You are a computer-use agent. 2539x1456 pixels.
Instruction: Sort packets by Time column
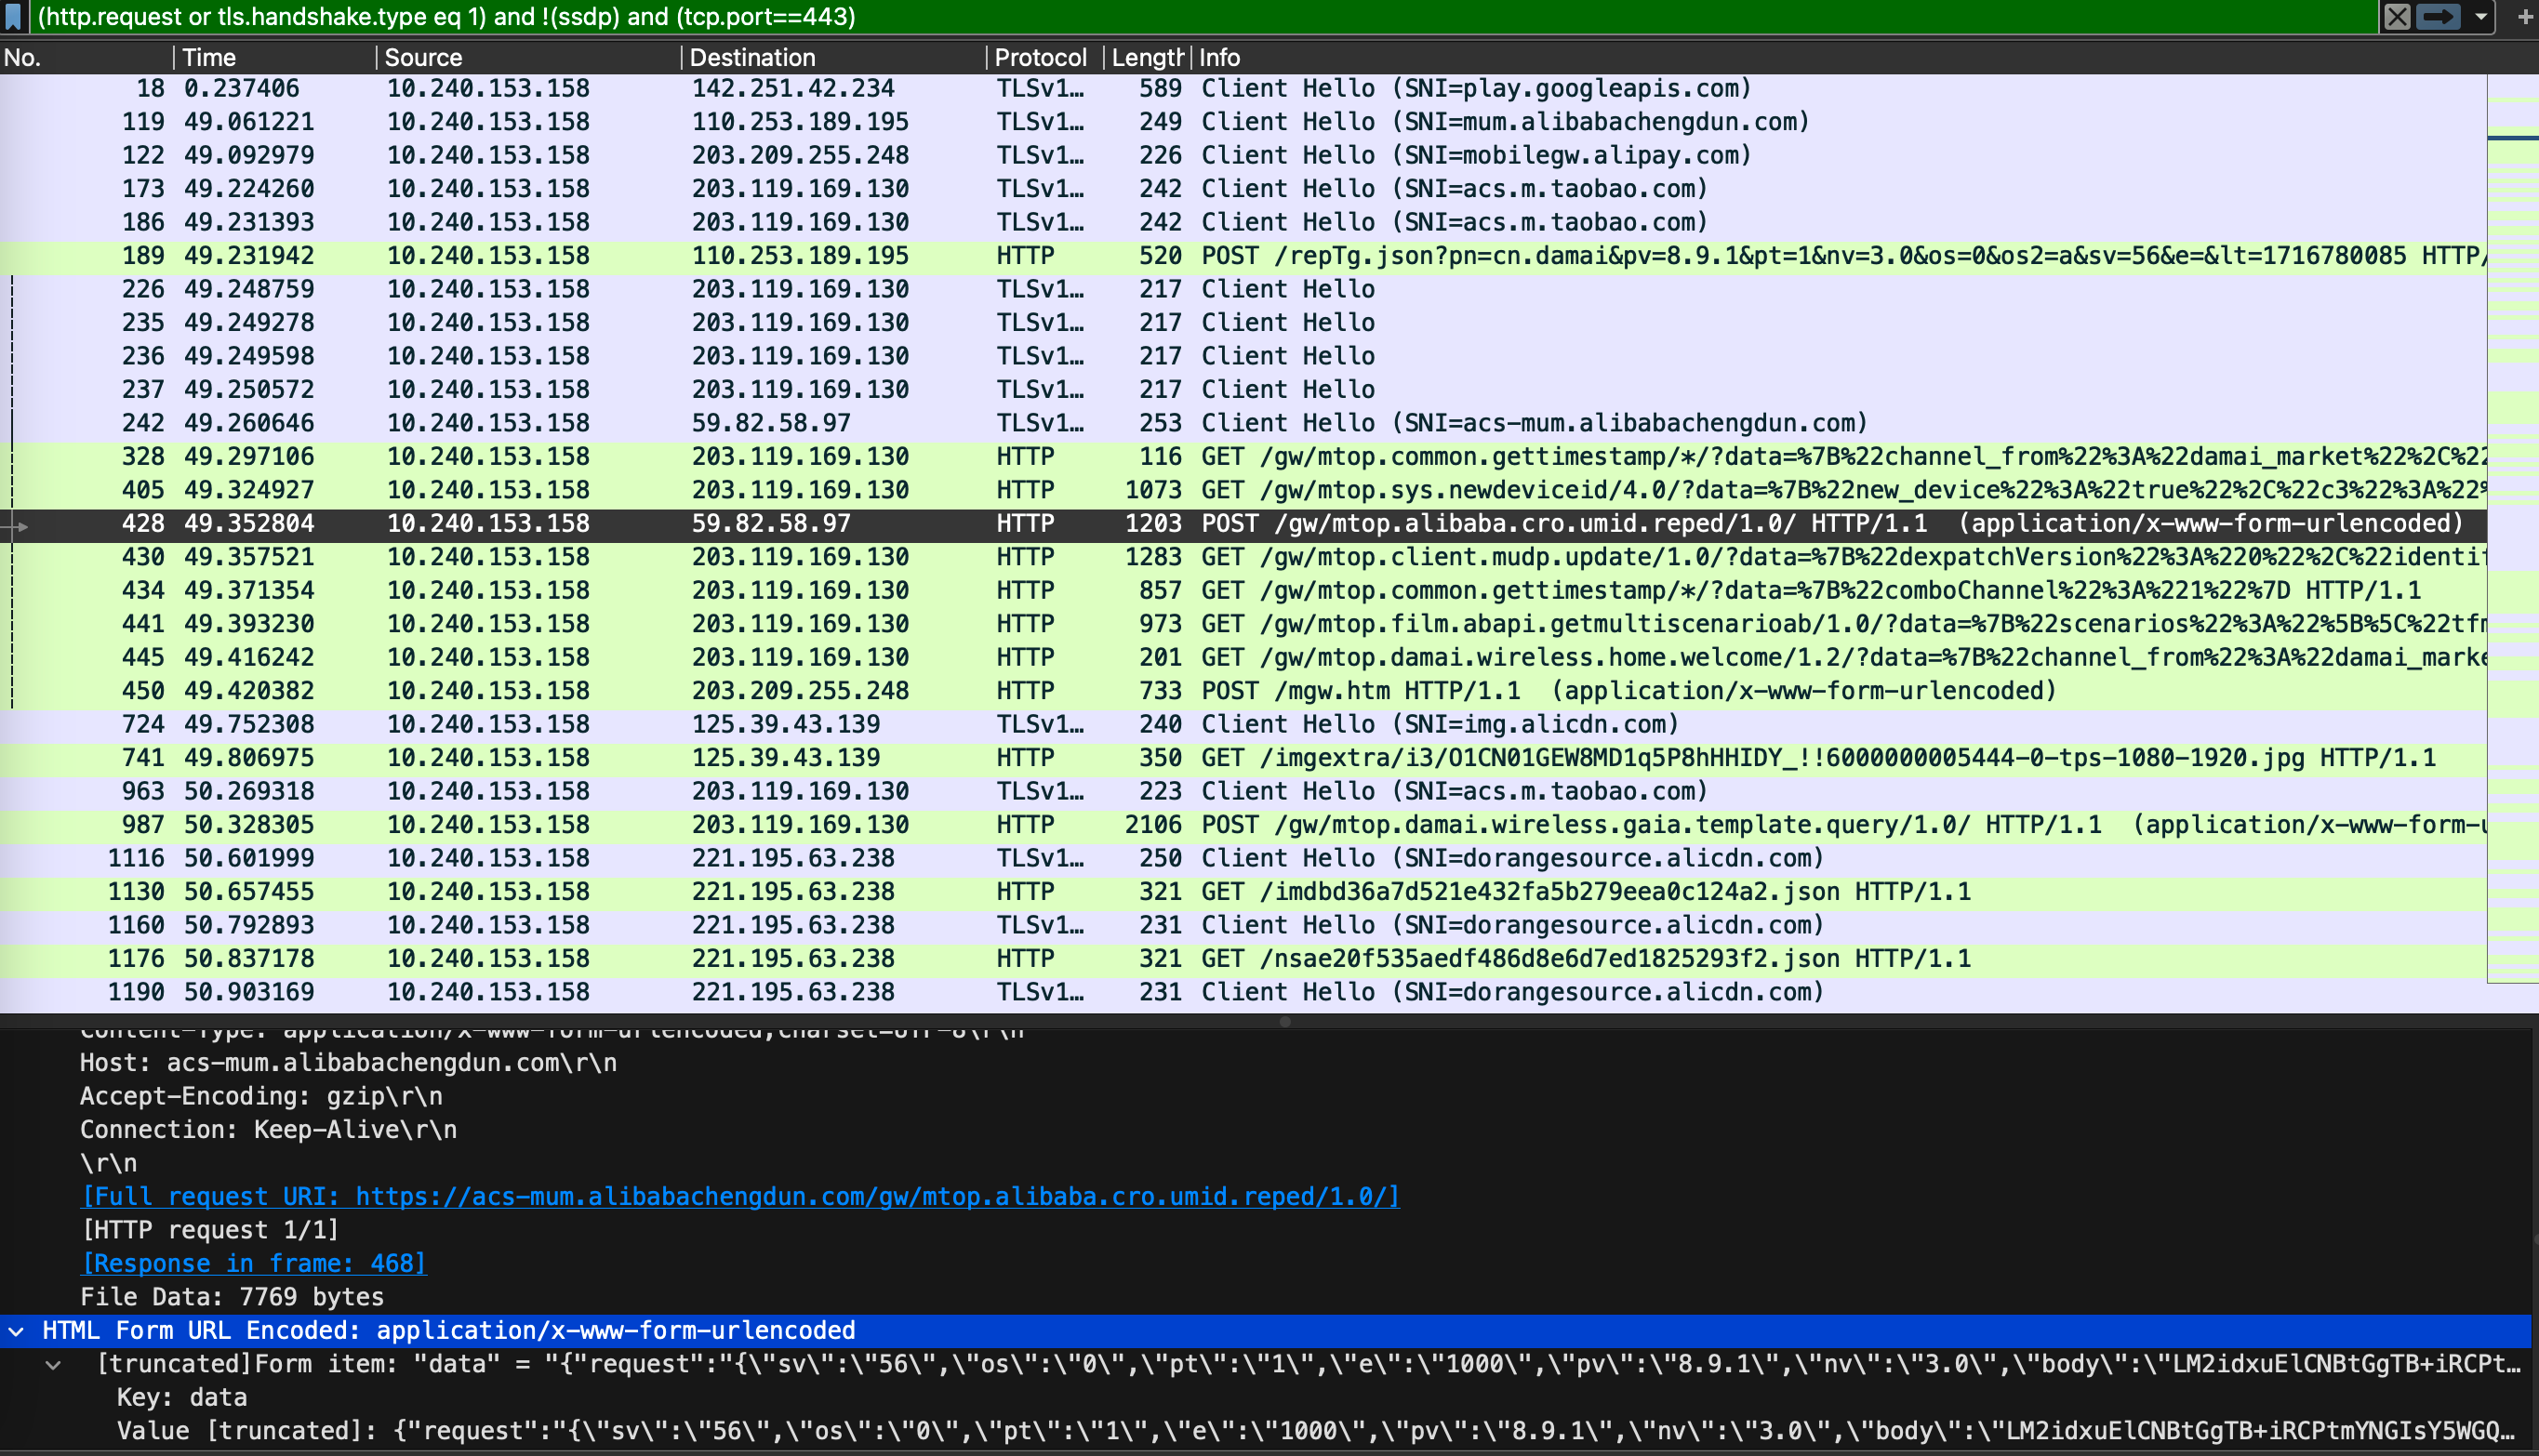pyautogui.click(x=209, y=58)
